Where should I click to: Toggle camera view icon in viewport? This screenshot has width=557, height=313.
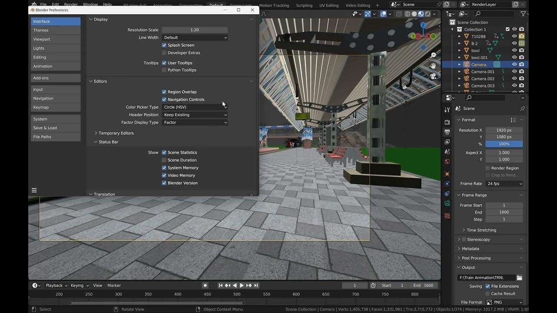pyautogui.click(x=433, y=76)
